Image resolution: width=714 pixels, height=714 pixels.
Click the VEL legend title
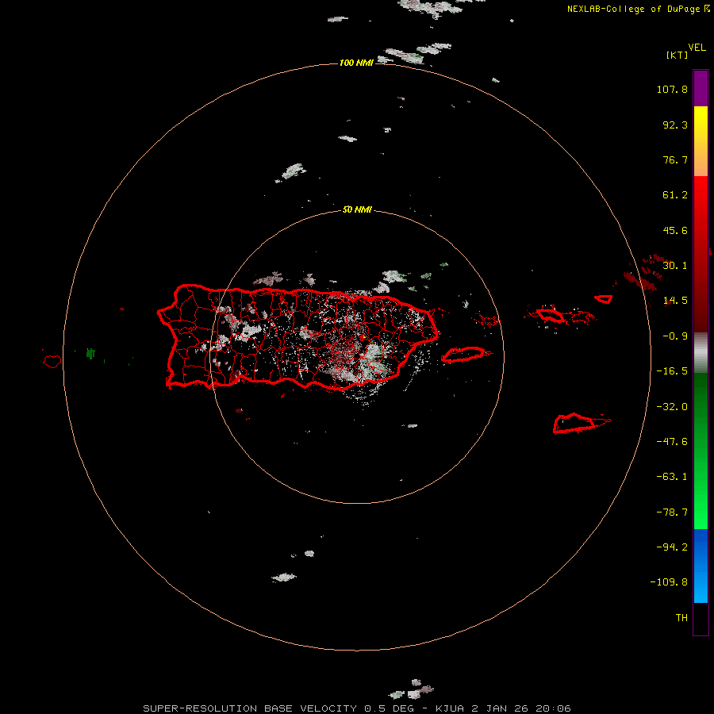tap(697, 48)
